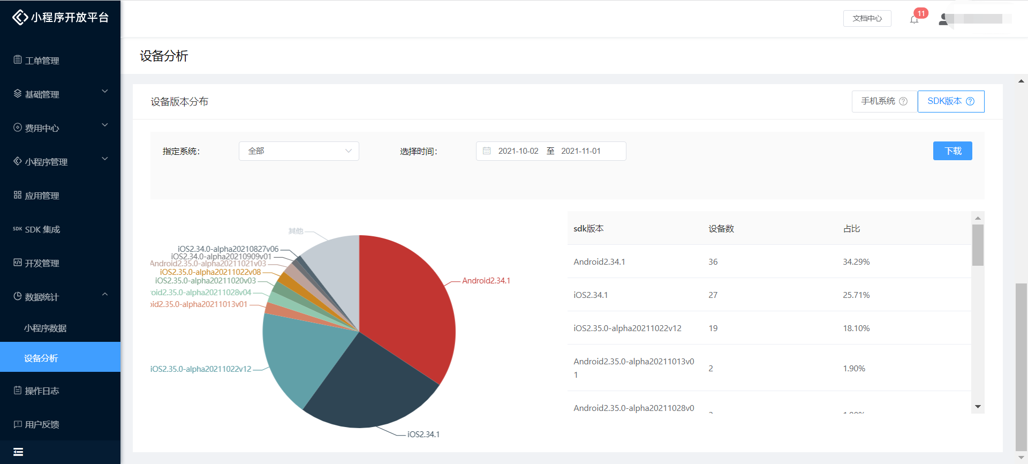This screenshot has height=464, width=1028.
Task: Collapse the 数据统计 menu
Action: pyautogui.click(x=60, y=297)
